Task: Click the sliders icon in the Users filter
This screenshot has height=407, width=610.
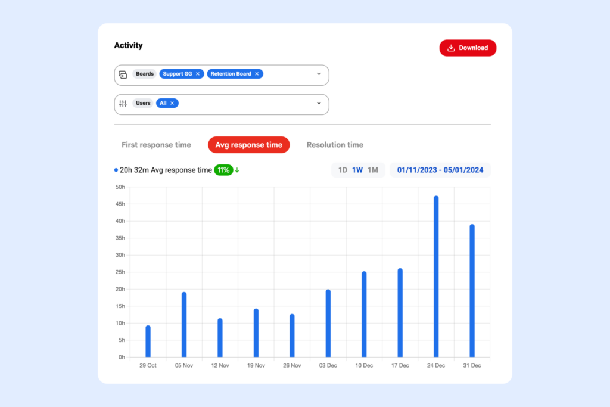Action: coord(123,104)
